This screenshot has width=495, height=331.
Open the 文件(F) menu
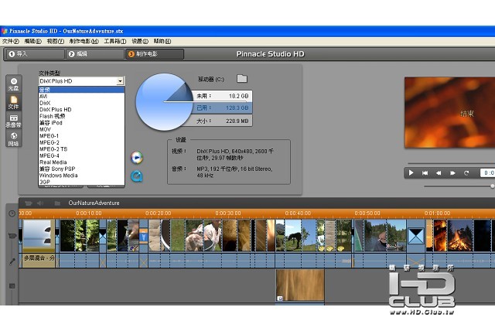(10, 41)
